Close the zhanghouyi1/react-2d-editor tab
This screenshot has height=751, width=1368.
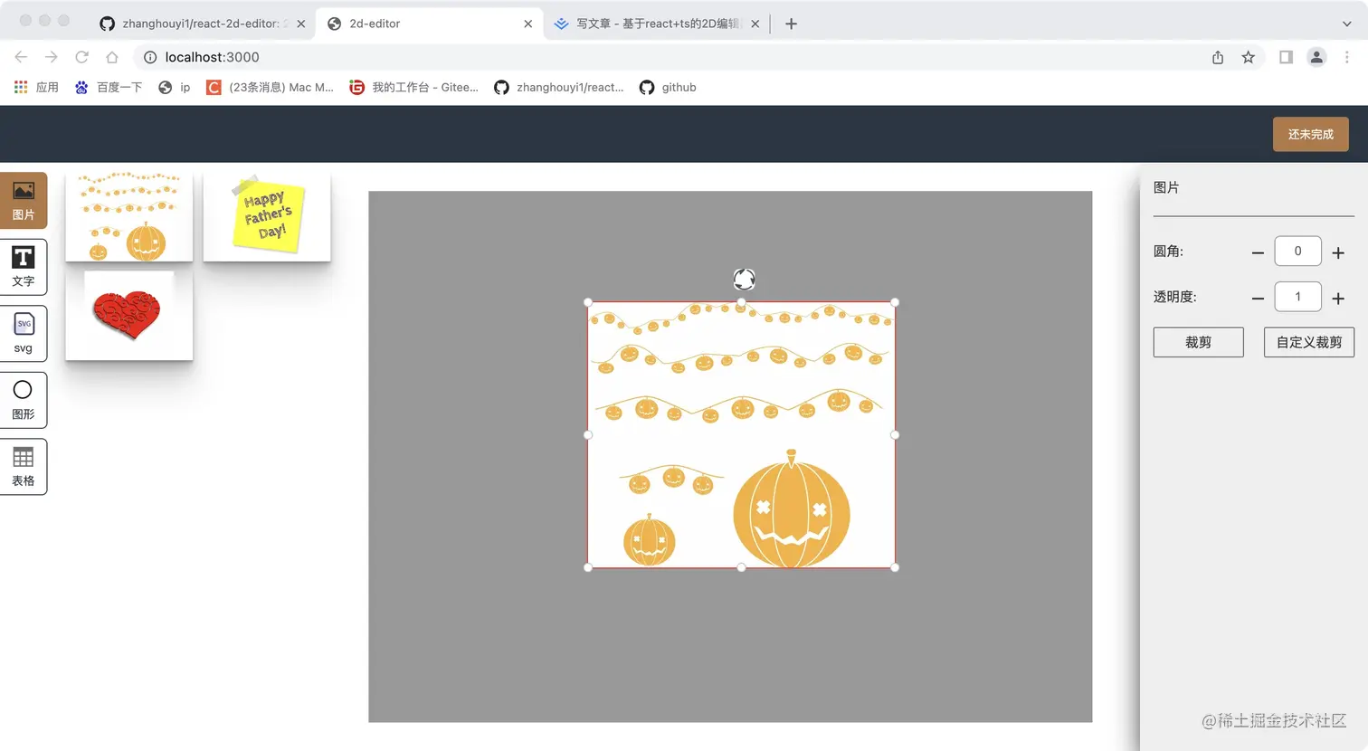(301, 24)
